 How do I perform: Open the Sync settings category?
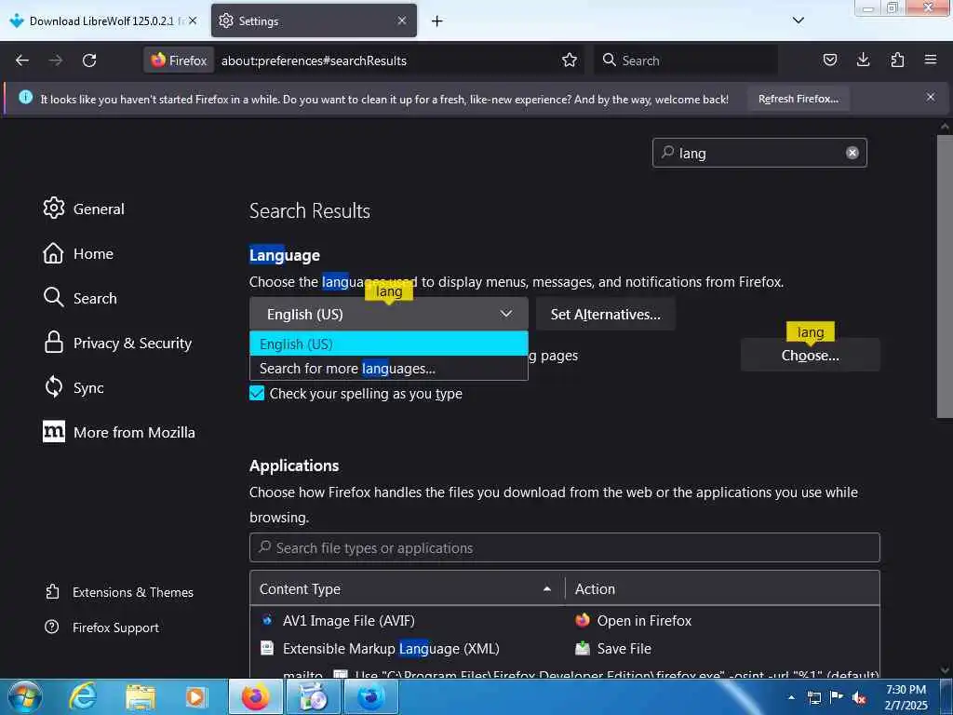74,387
